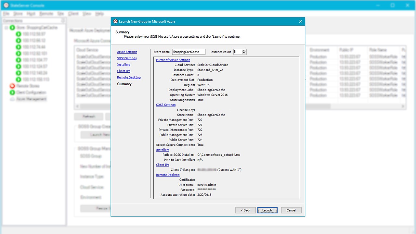Click the StateServer Console title bar app icon
This screenshot has width=416, height=234.
pyautogui.click(x=6, y=5)
